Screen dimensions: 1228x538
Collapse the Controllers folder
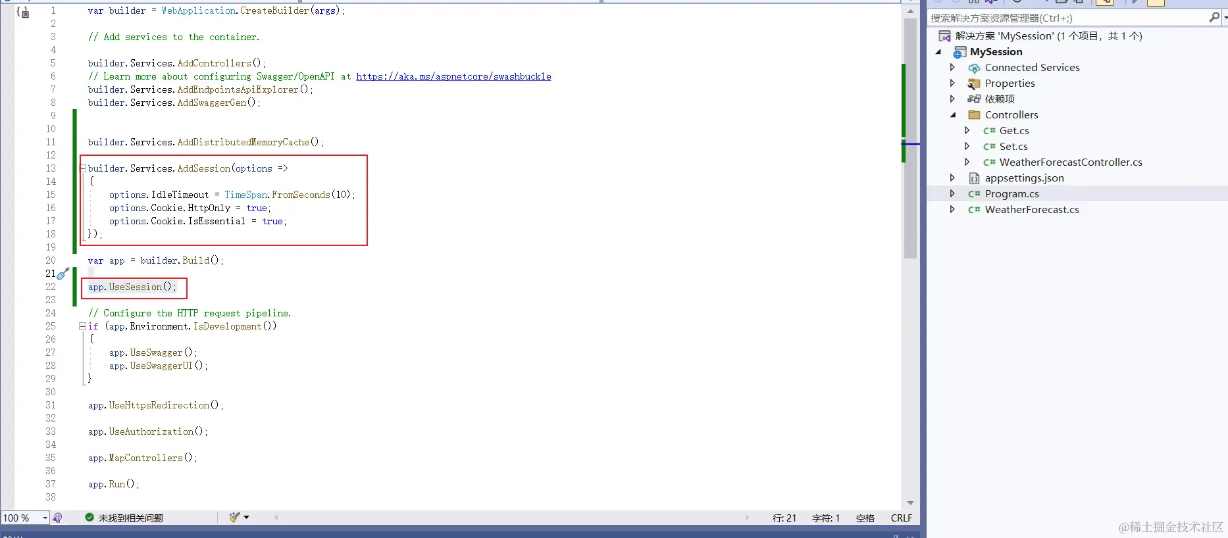pyautogui.click(x=953, y=115)
